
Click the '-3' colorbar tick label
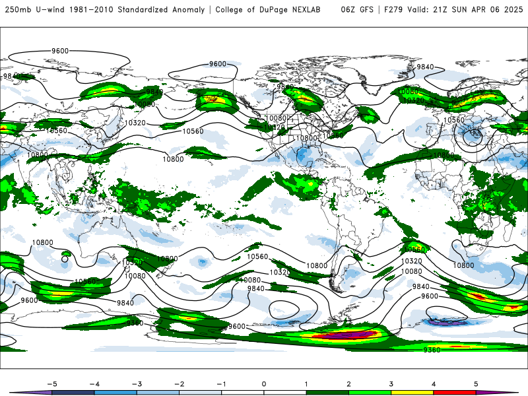[137, 384]
